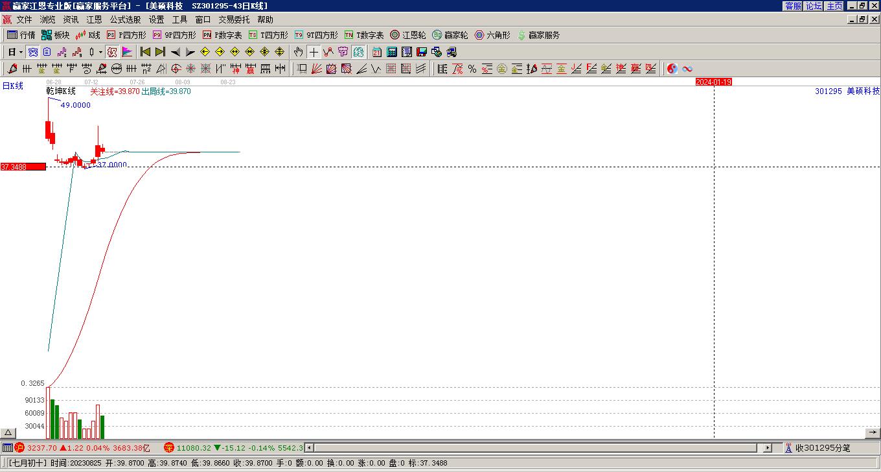The height and width of the screenshot is (472, 881).
Task: Click the yin-yang Taiji icon
Action: tap(672, 69)
